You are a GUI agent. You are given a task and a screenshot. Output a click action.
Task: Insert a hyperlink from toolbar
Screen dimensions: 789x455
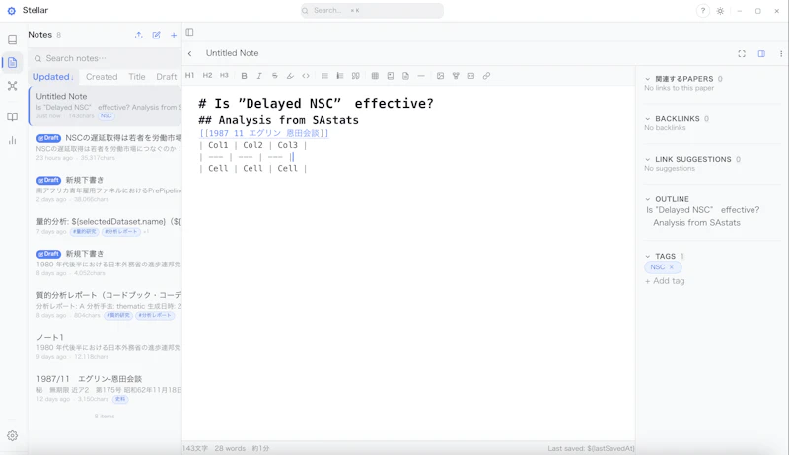pos(486,76)
